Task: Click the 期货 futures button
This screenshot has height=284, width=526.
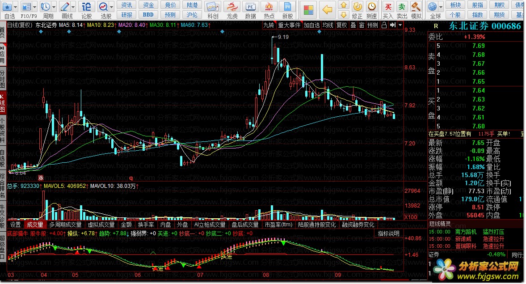Action: click(x=500, y=15)
